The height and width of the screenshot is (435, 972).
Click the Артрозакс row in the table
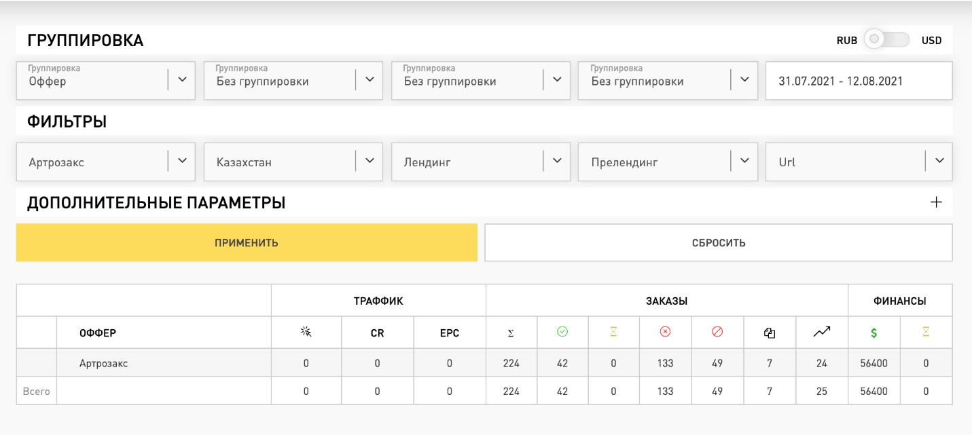coord(484,363)
